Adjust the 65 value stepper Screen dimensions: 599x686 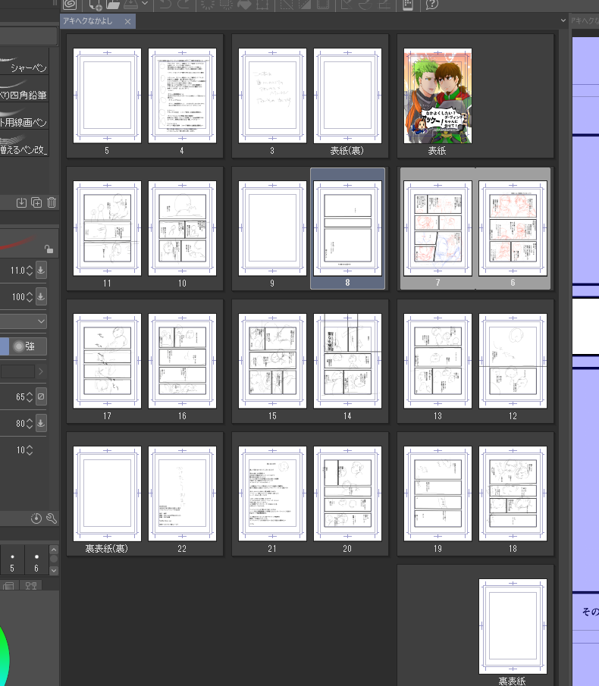coord(30,396)
